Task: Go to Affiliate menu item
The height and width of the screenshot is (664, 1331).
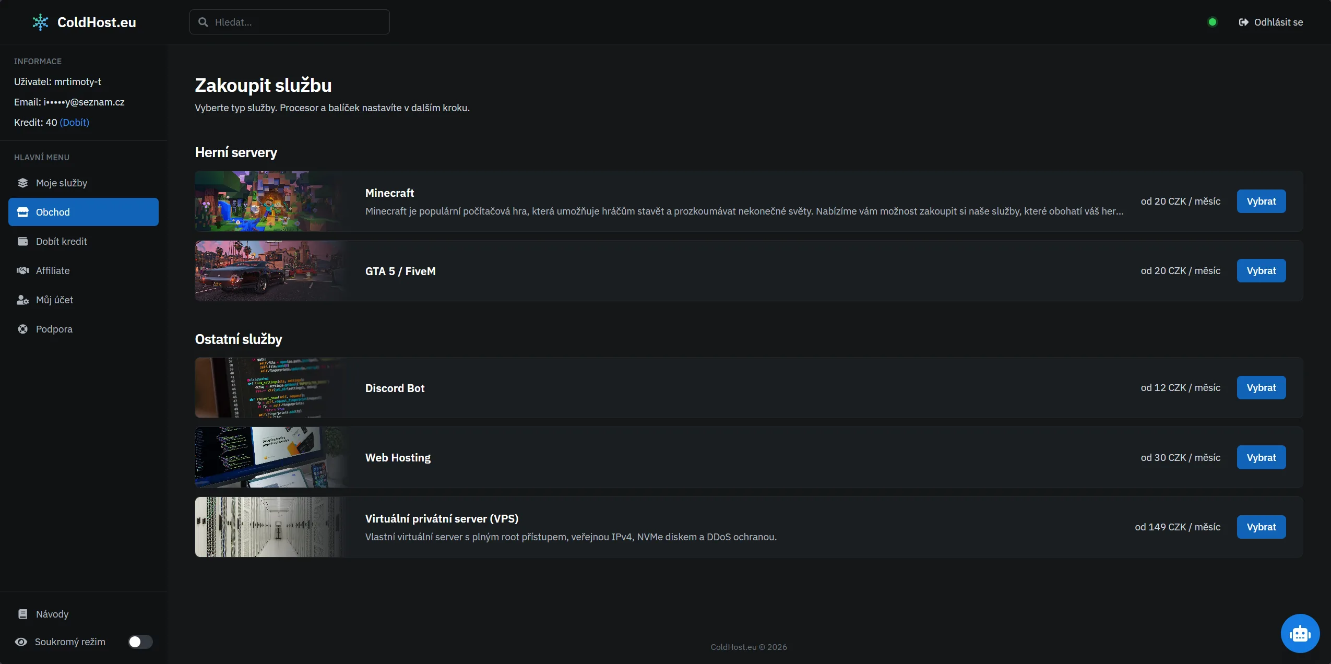Action: click(84, 270)
